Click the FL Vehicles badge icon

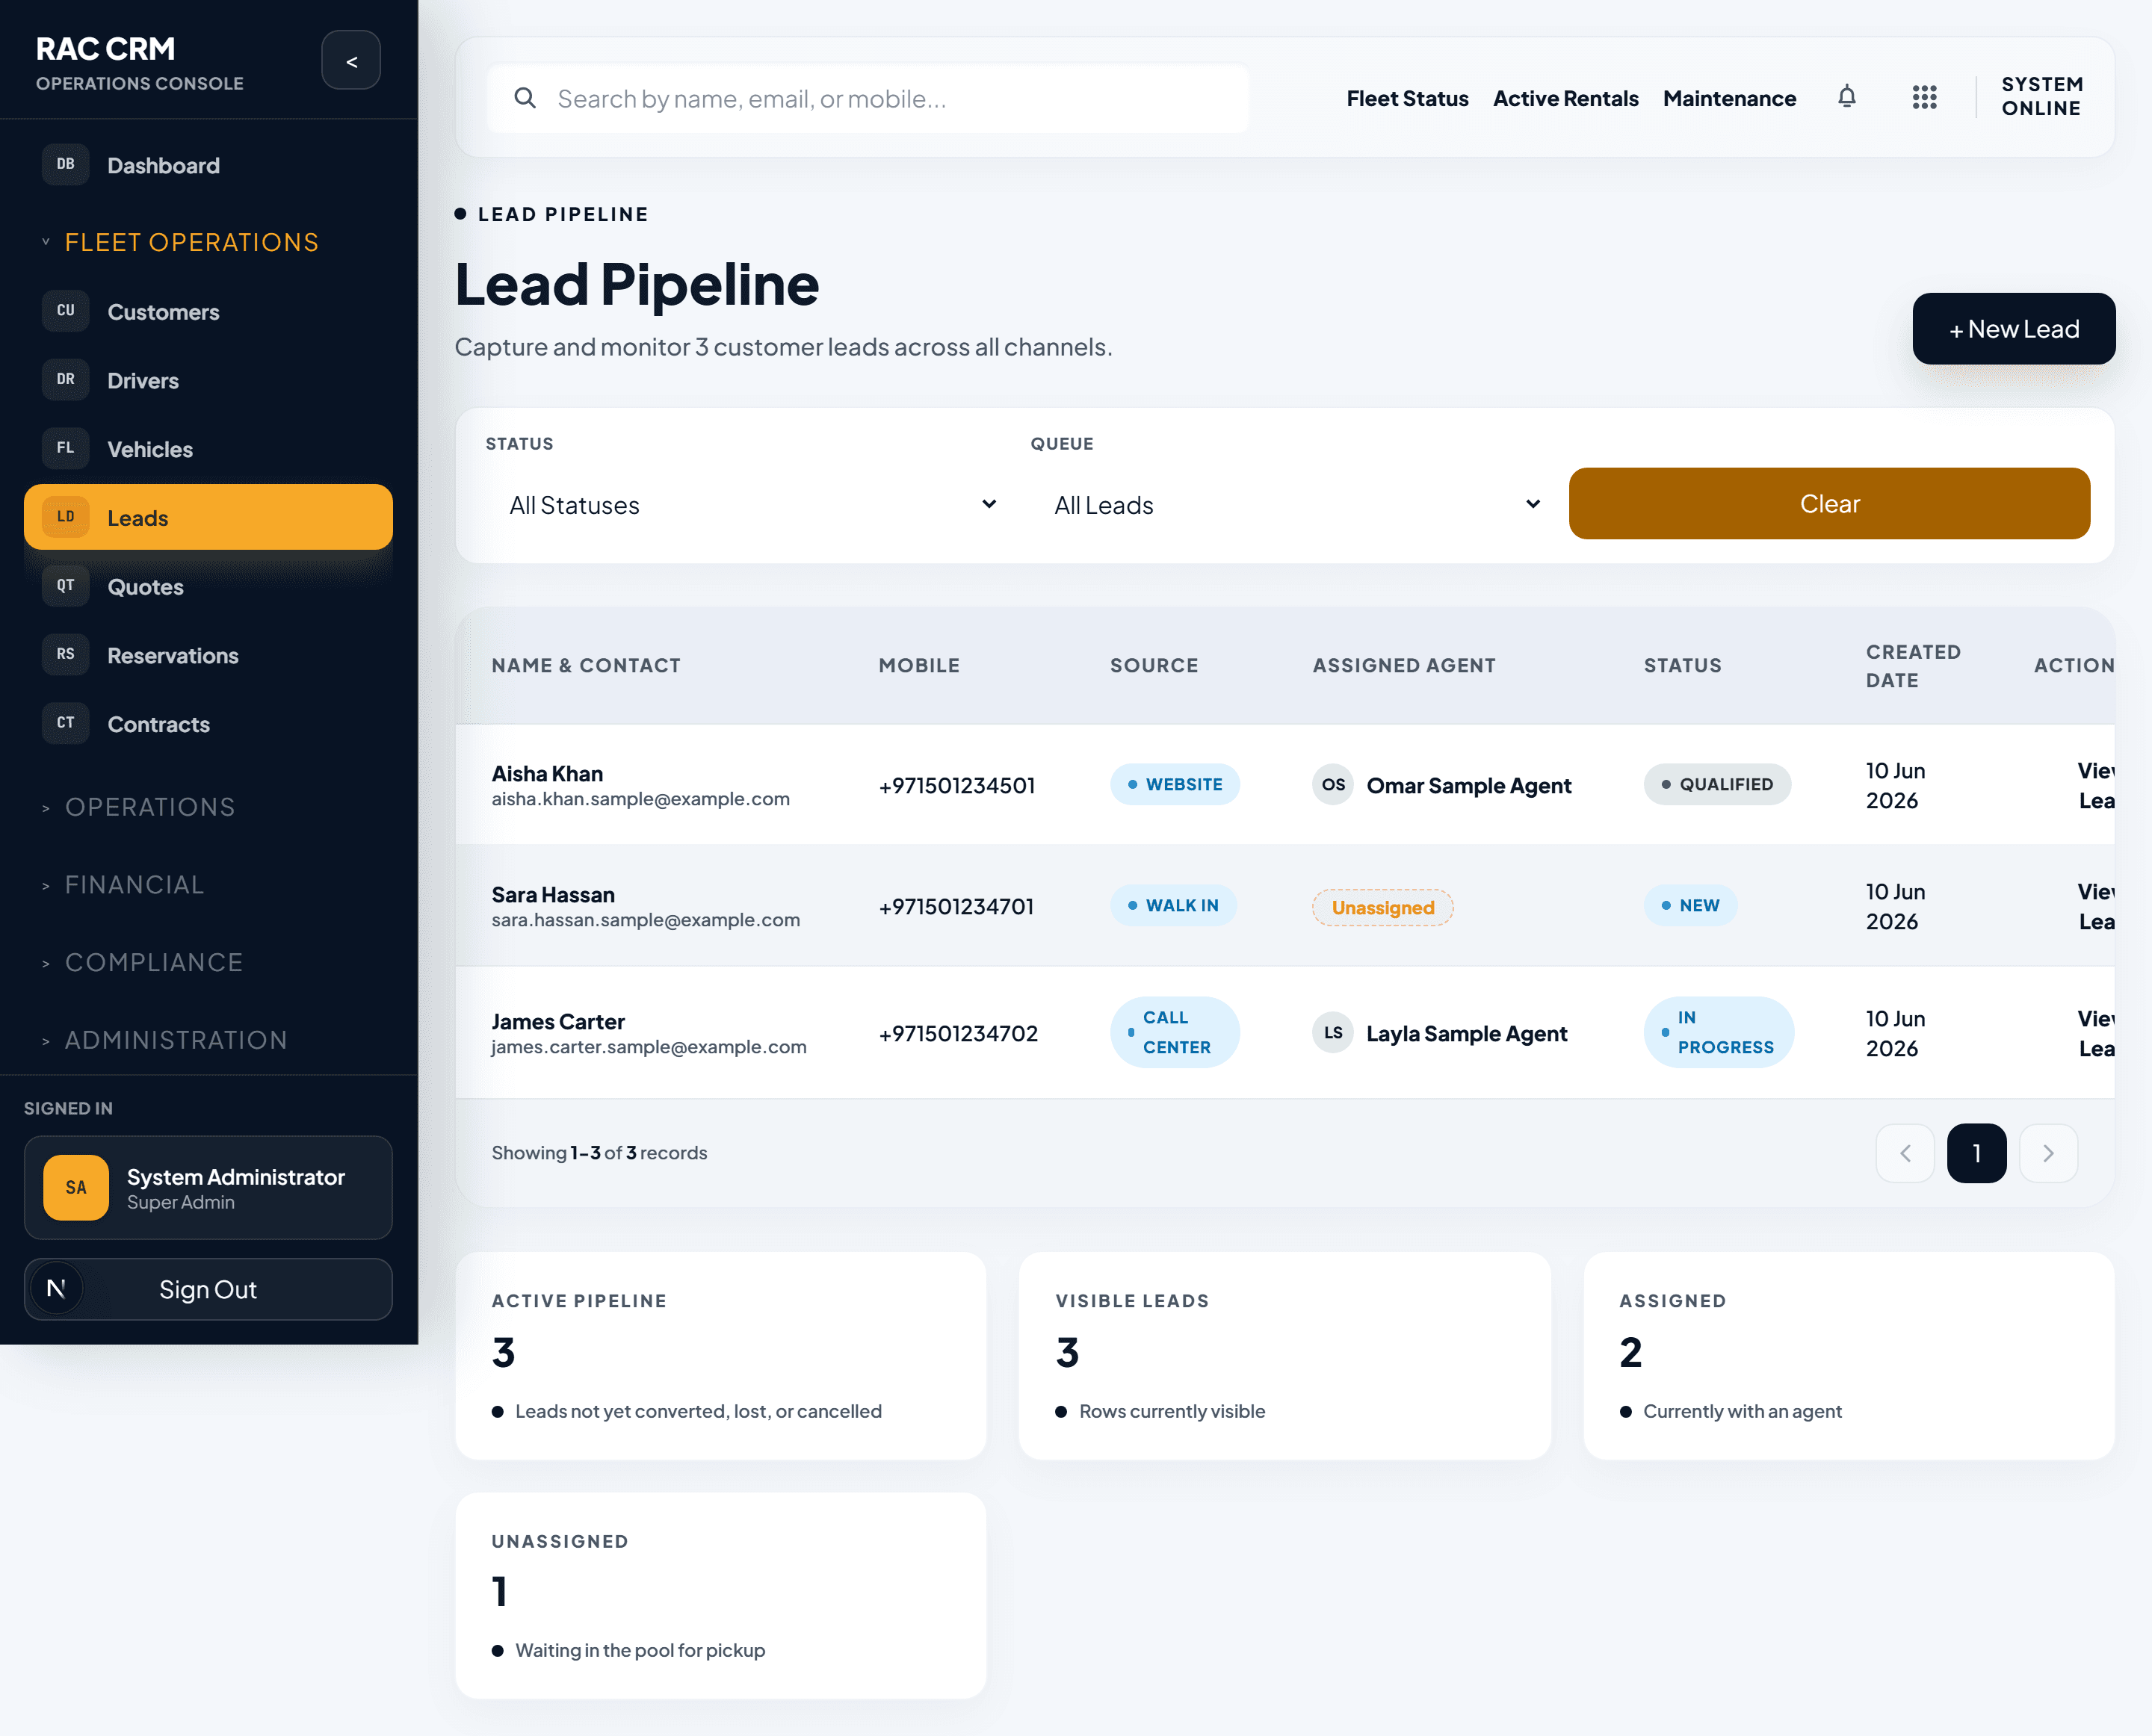pyautogui.click(x=66, y=449)
